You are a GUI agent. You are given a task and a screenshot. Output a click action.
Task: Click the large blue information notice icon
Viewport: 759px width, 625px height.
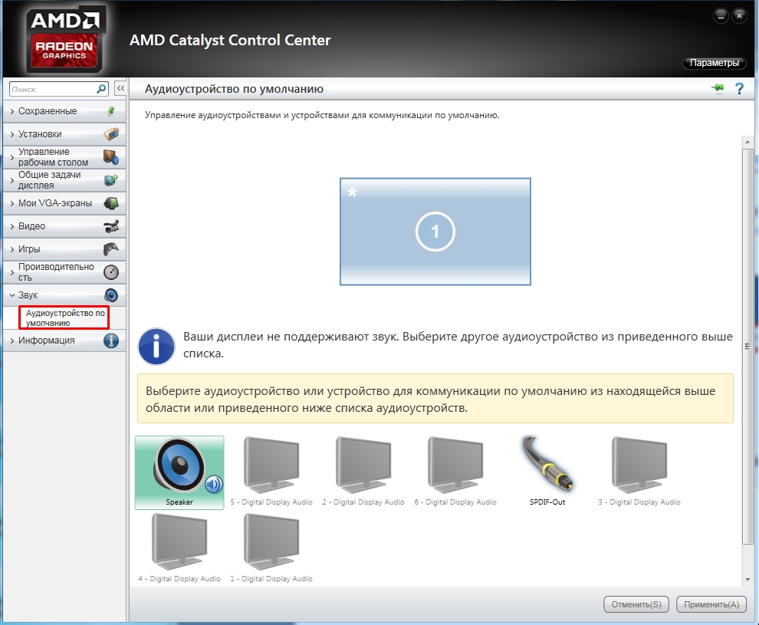pyautogui.click(x=156, y=346)
